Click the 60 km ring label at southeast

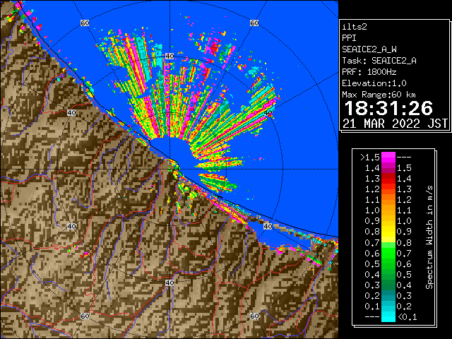(254, 316)
